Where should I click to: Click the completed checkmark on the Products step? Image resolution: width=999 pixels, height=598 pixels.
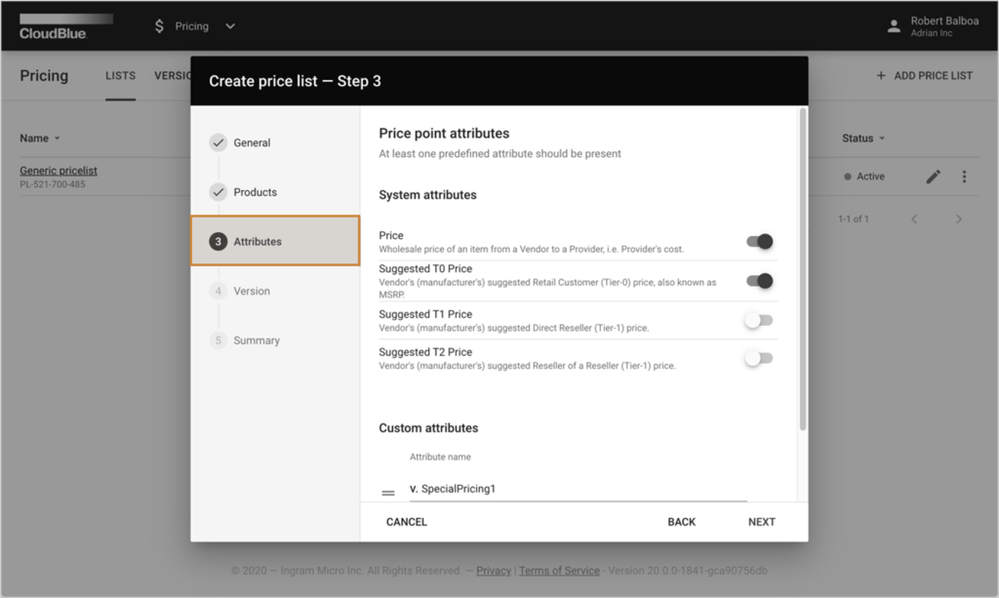tap(218, 192)
